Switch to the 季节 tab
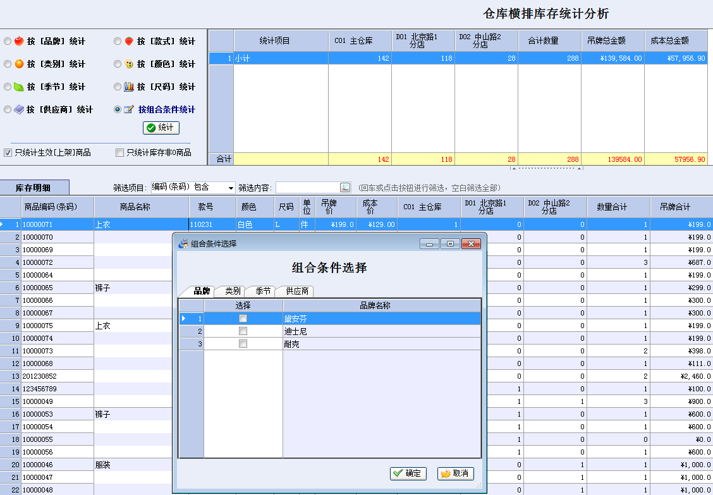Screen dimensions: 713x495 [x=263, y=291]
